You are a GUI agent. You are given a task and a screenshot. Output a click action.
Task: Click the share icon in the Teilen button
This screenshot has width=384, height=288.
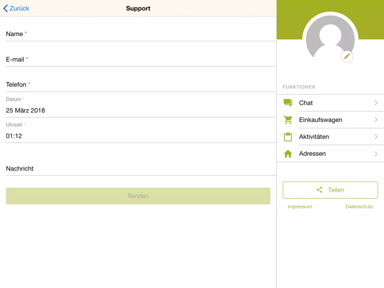319,190
